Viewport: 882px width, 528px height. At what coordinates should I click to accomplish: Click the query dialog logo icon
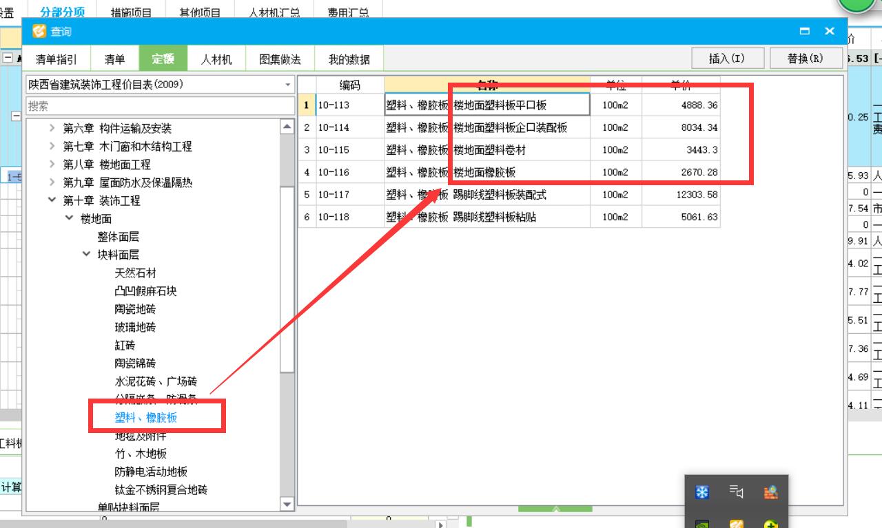(x=39, y=32)
